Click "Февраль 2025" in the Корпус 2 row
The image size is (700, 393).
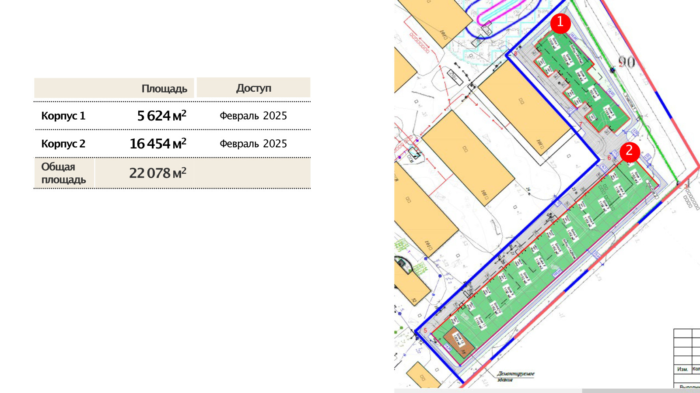click(253, 144)
